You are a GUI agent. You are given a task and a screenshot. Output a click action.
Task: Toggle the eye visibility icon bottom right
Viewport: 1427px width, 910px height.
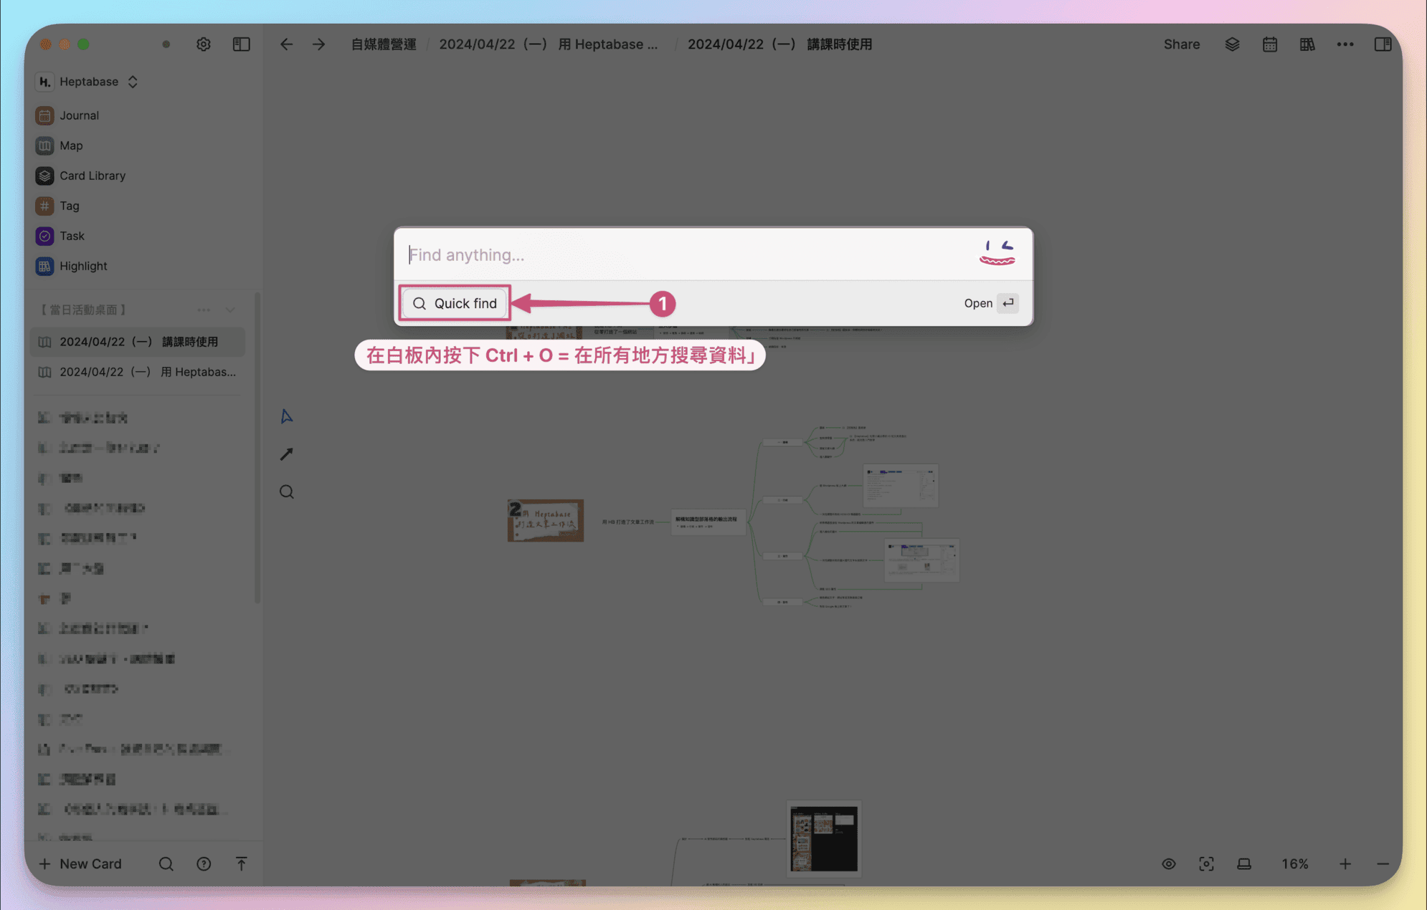coord(1169,863)
